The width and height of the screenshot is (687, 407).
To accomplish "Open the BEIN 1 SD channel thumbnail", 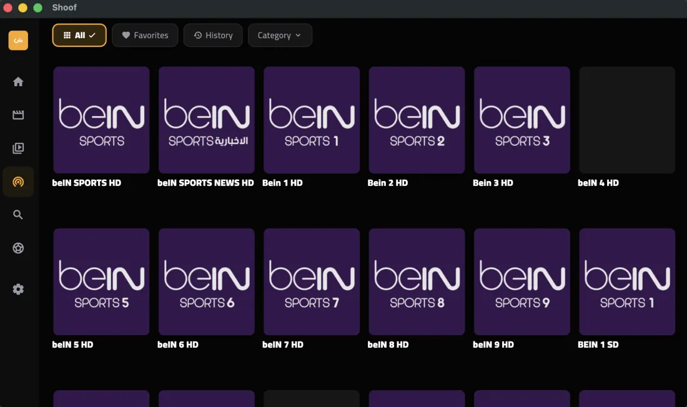I will point(627,282).
